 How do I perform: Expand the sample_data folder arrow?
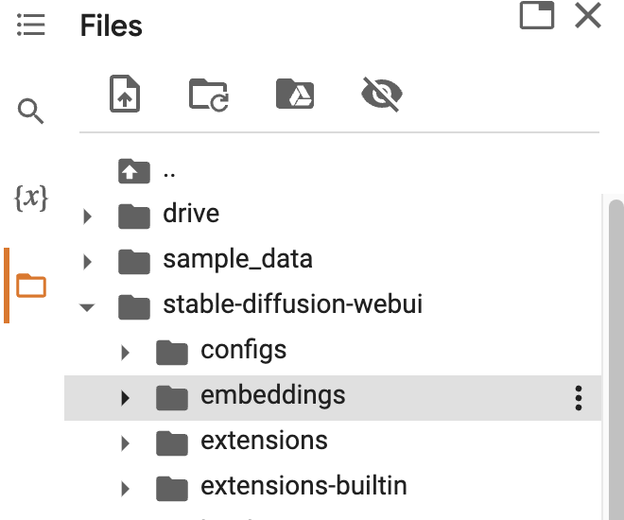[88, 262]
